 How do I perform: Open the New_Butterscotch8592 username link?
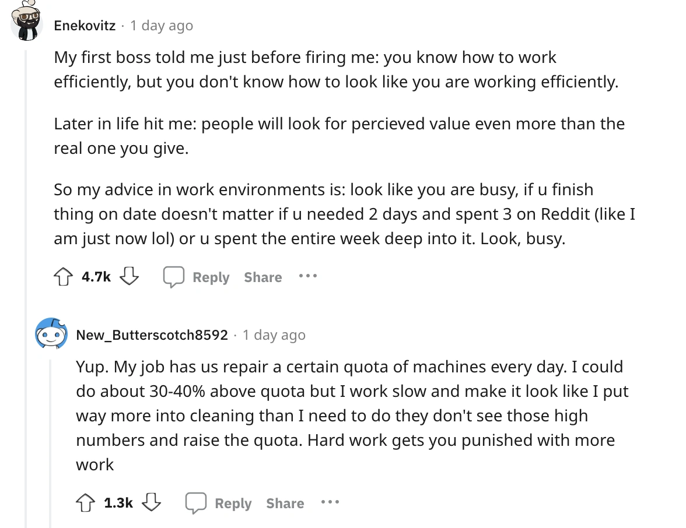[x=152, y=335]
